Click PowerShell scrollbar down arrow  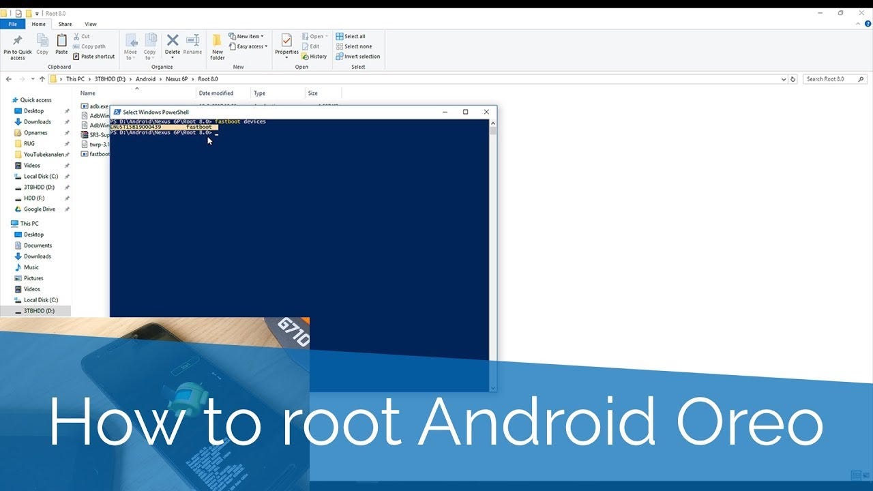pos(493,388)
